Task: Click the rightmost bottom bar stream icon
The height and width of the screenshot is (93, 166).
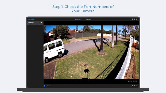Action: [x=137, y=86]
